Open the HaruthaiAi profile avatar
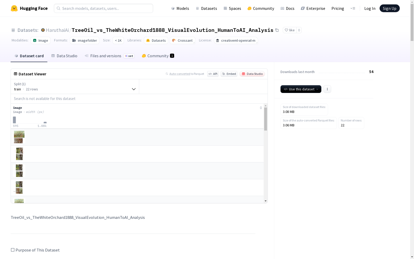 43,30
